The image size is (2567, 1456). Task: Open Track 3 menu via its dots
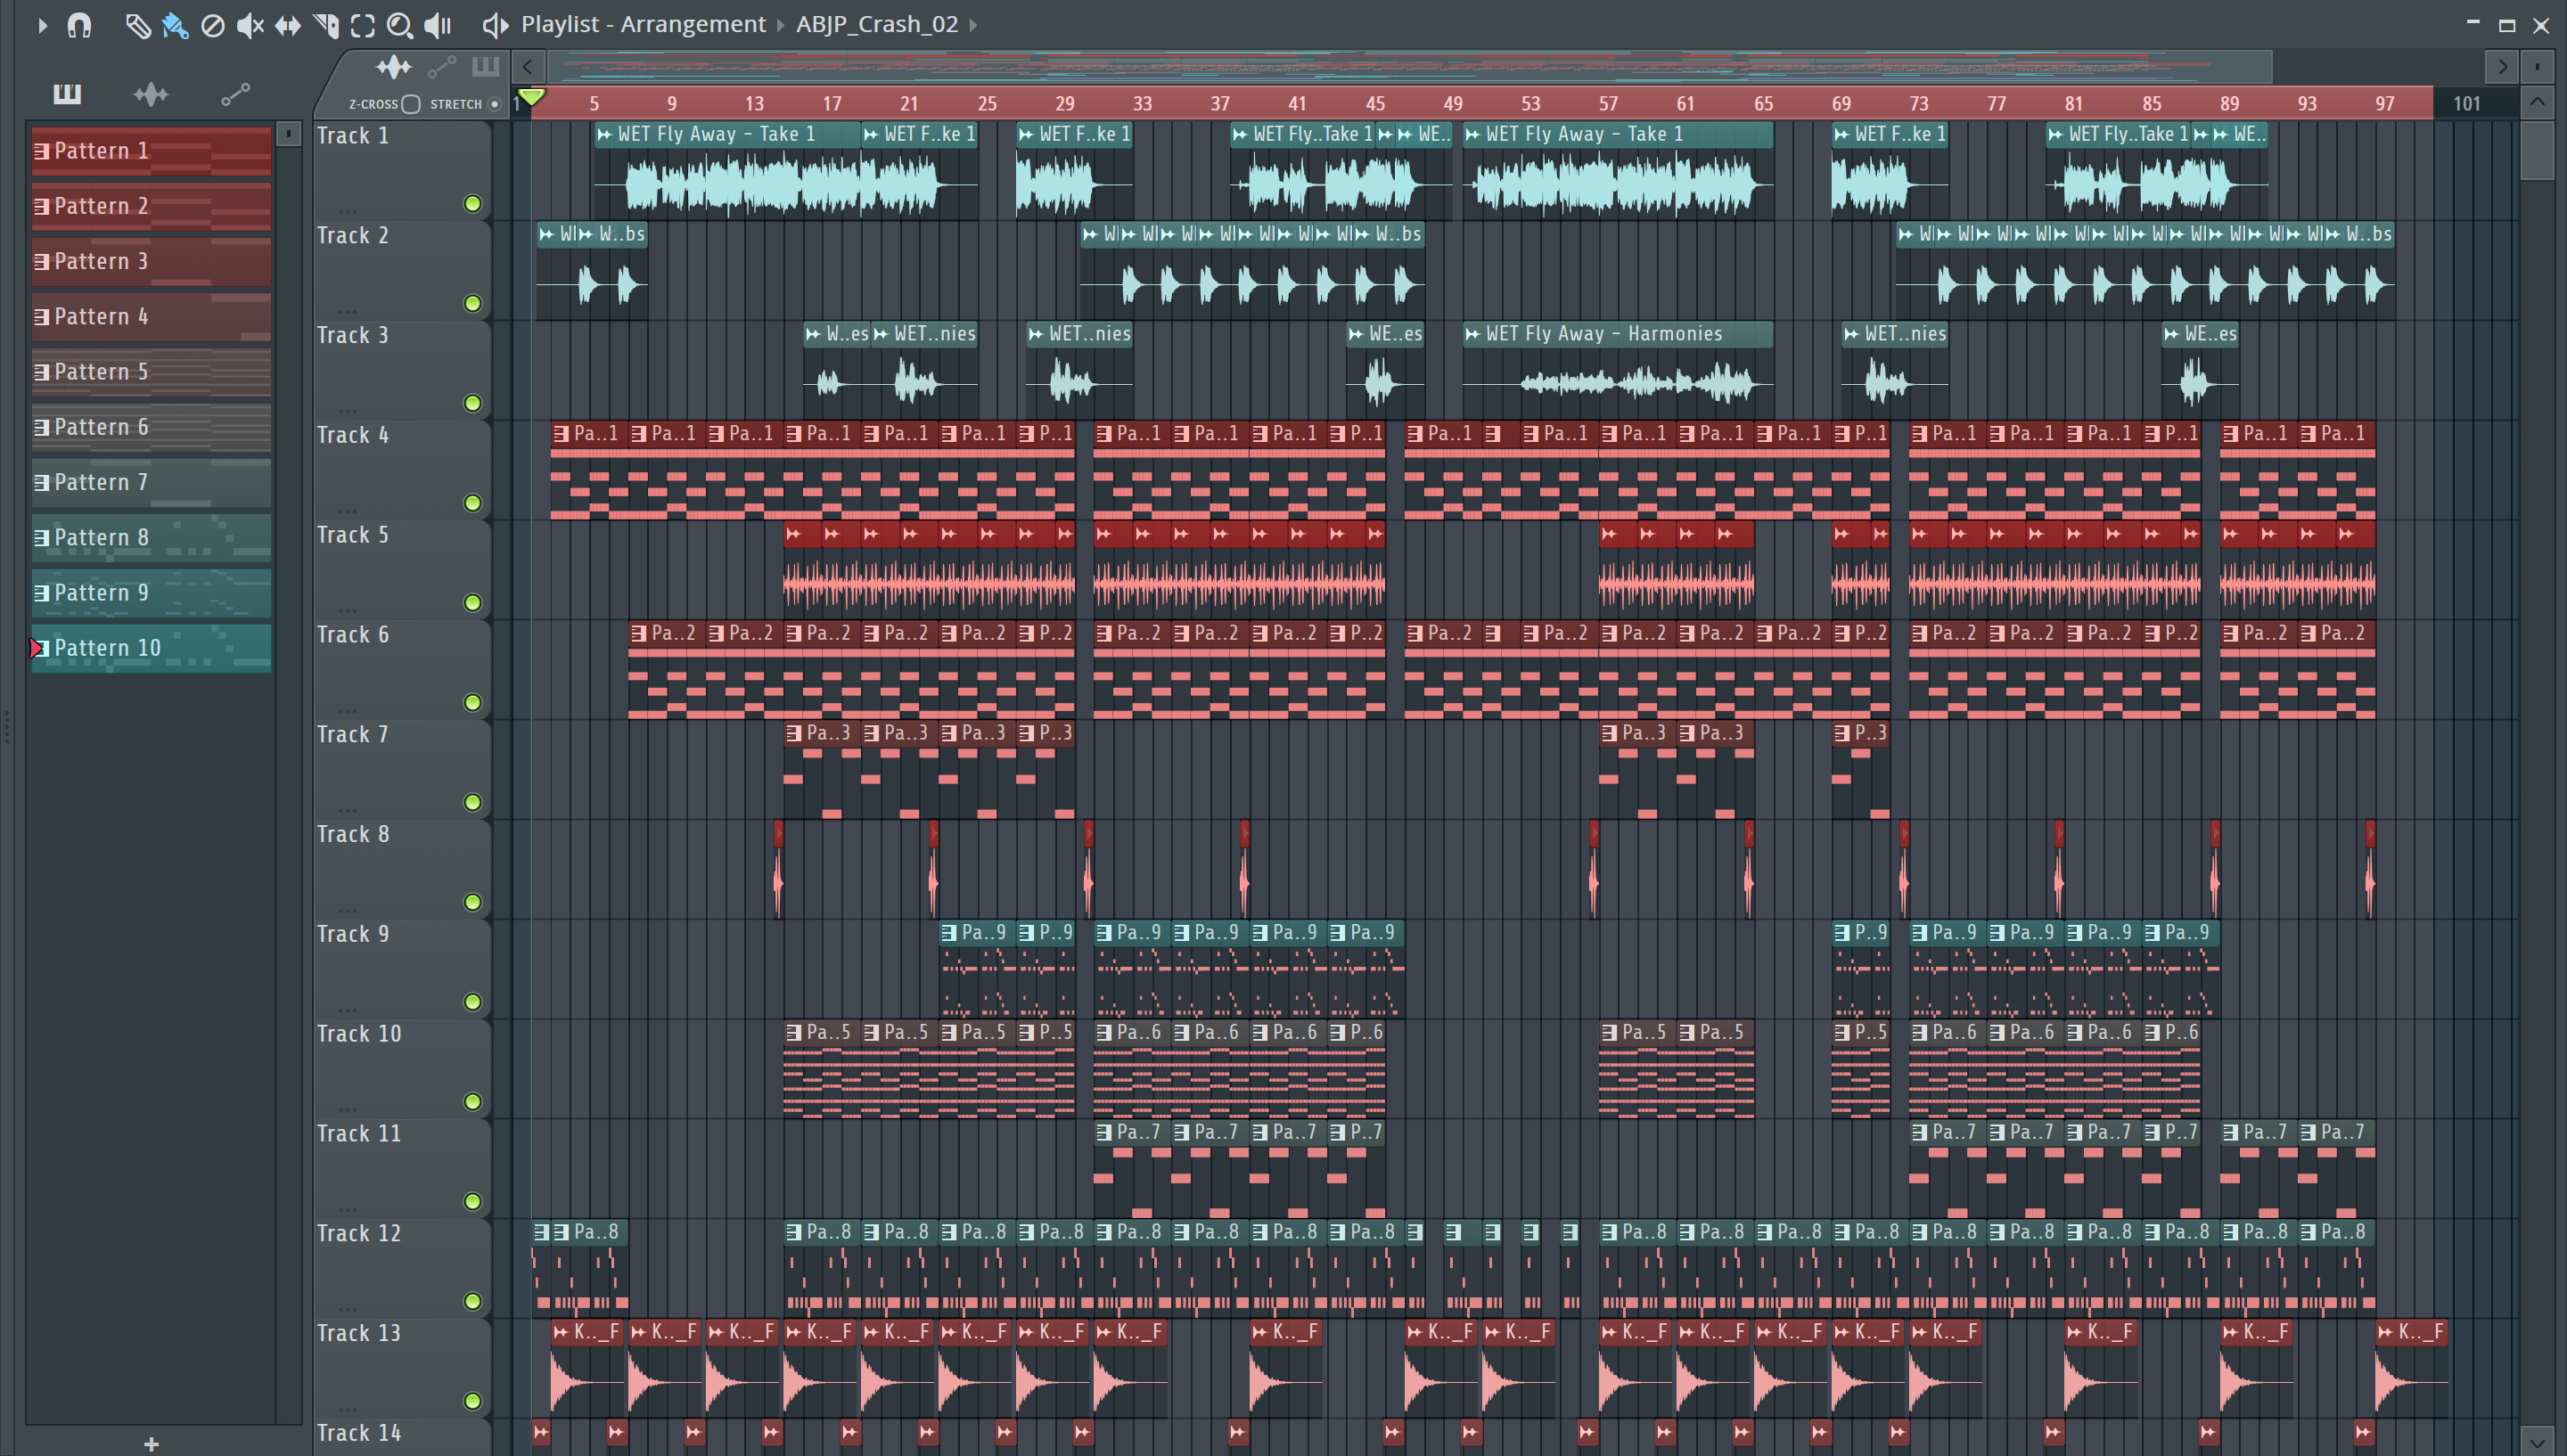[347, 410]
